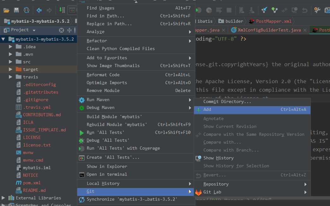The height and width of the screenshot is (206, 330).
Task: Click the Show History clock icon
Action: tap(198, 158)
